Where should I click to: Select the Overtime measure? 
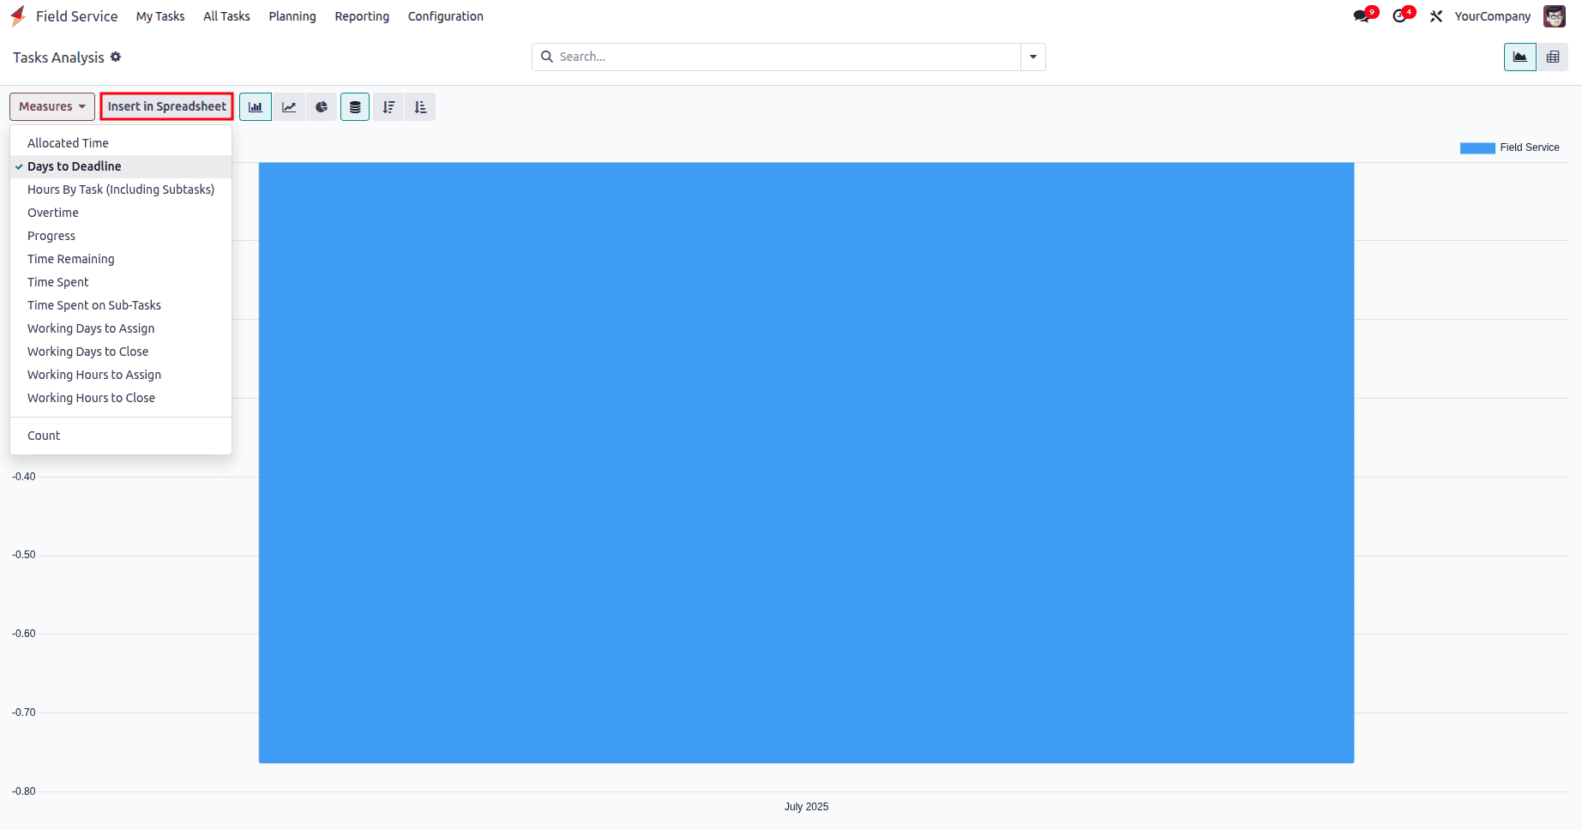tap(121, 213)
